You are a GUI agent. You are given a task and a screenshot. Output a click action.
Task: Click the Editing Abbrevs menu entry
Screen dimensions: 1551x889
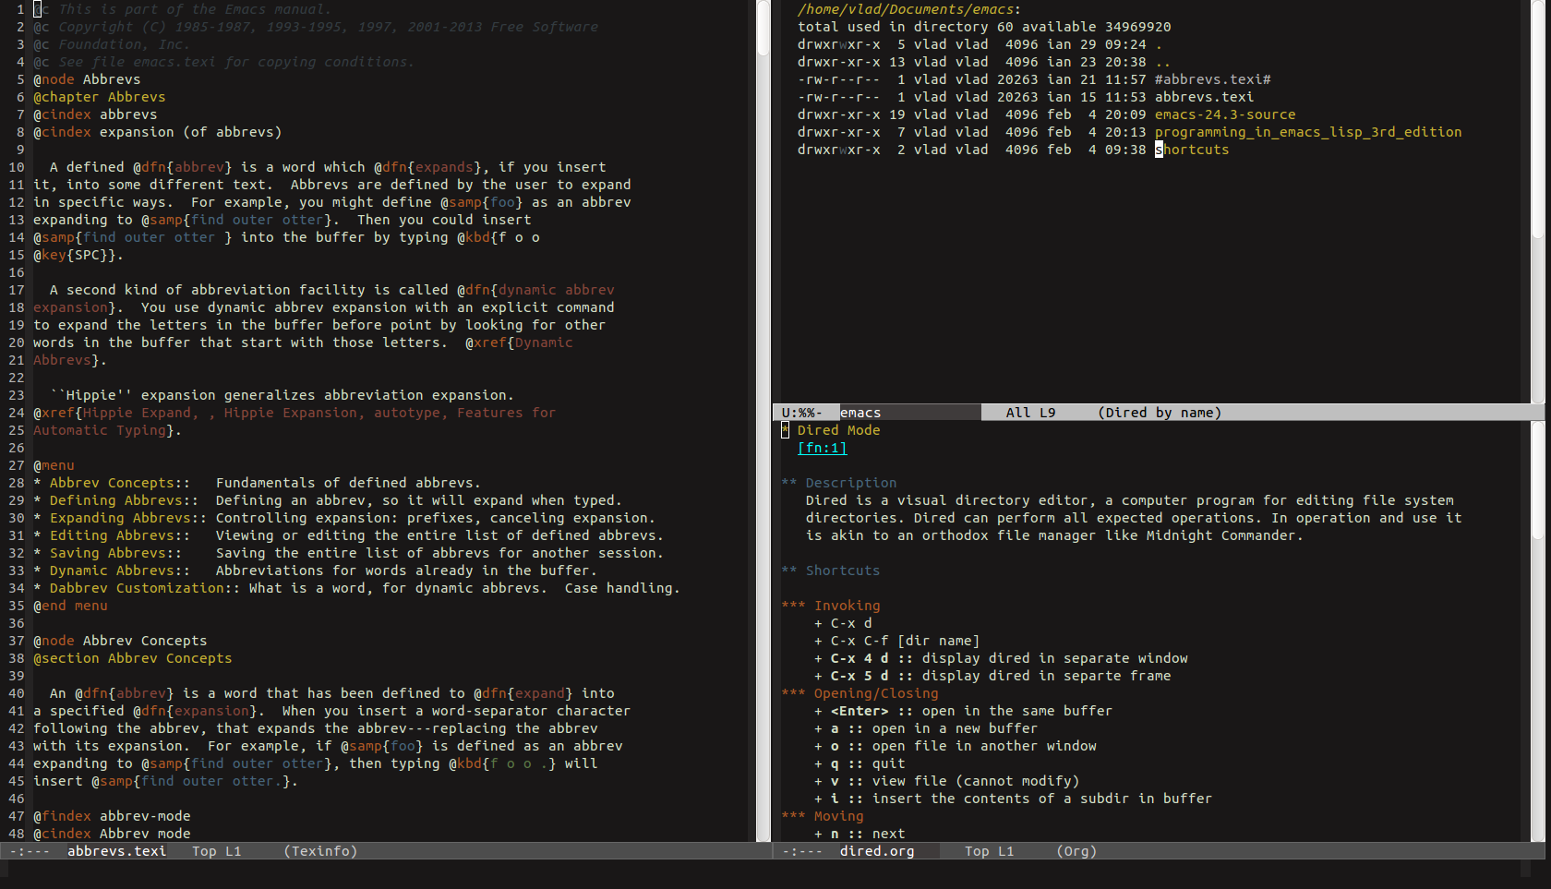[x=112, y=535]
